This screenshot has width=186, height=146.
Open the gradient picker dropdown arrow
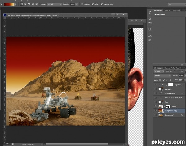15,4
